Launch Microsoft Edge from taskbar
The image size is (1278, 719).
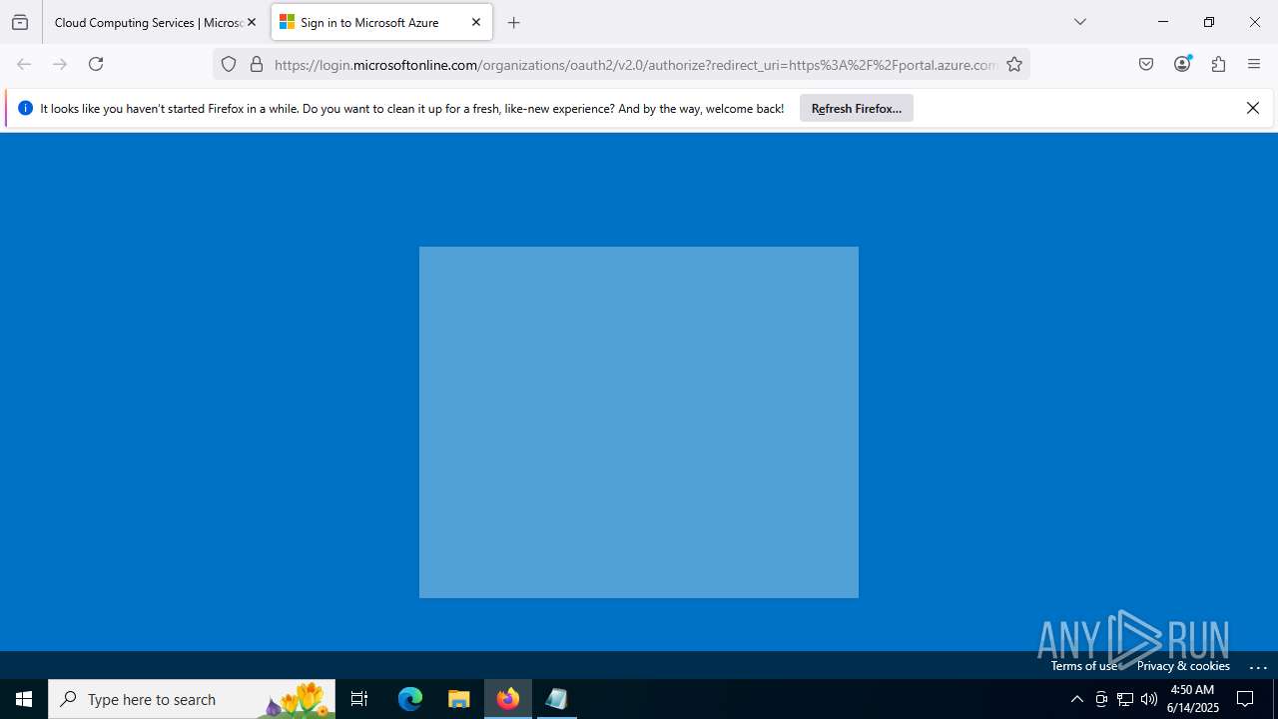410,699
